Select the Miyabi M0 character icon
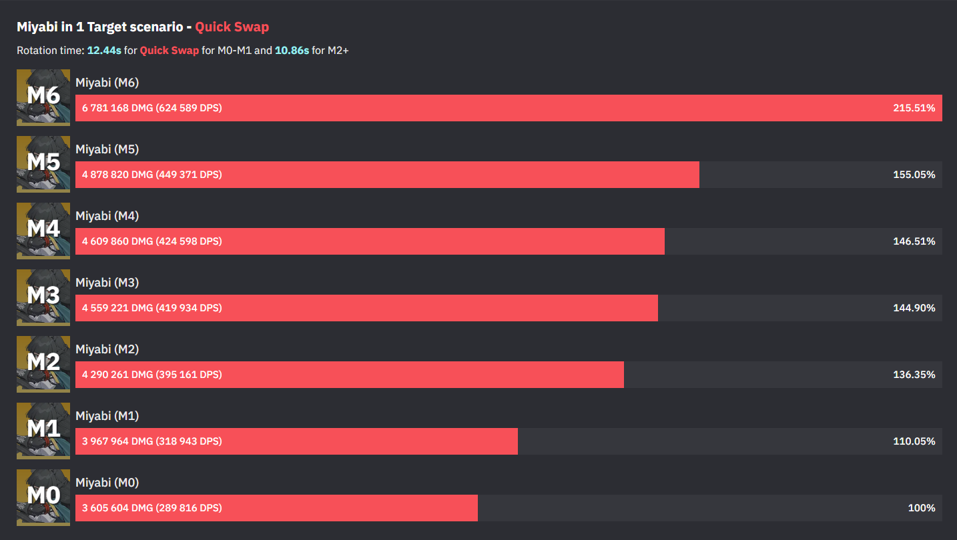 (x=43, y=497)
